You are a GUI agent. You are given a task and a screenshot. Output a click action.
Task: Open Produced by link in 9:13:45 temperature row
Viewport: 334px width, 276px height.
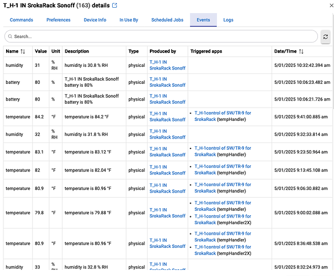point(168,170)
